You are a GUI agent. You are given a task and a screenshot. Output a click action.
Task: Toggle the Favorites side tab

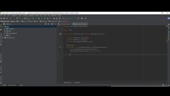click(1, 79)
